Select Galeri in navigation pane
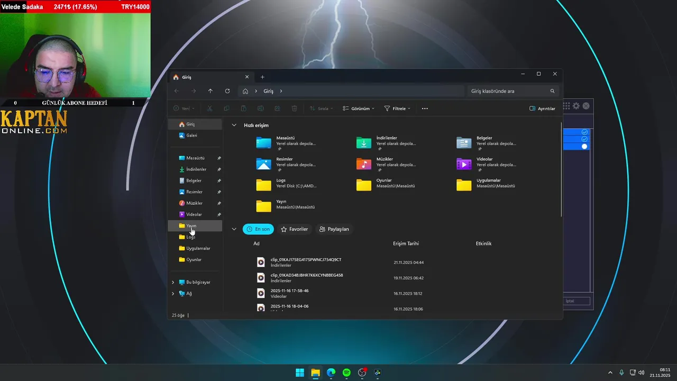This screenshot has height=381, width=677. click(195, 135)
